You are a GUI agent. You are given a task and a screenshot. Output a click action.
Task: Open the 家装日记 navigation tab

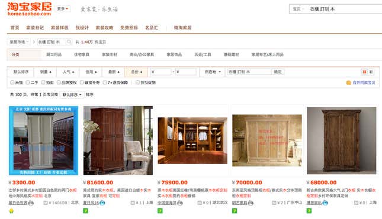point(35,27)
